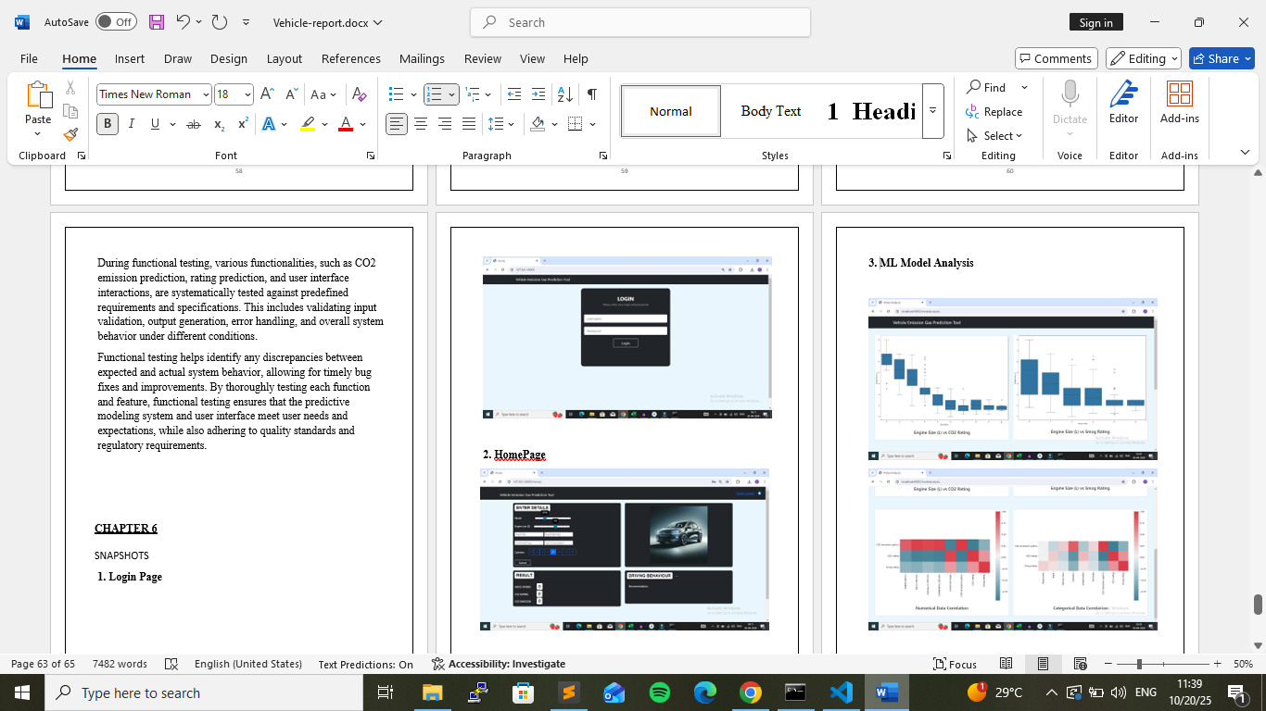Image resolution: width=1266 pixels, height=711 pixels.
Task: Apply italic formatting to text
Action: (x=131, y=124)
